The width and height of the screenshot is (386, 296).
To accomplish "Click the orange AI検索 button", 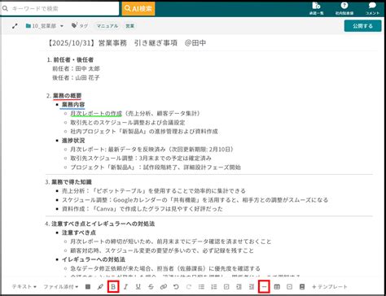I will tap(138, 9).
